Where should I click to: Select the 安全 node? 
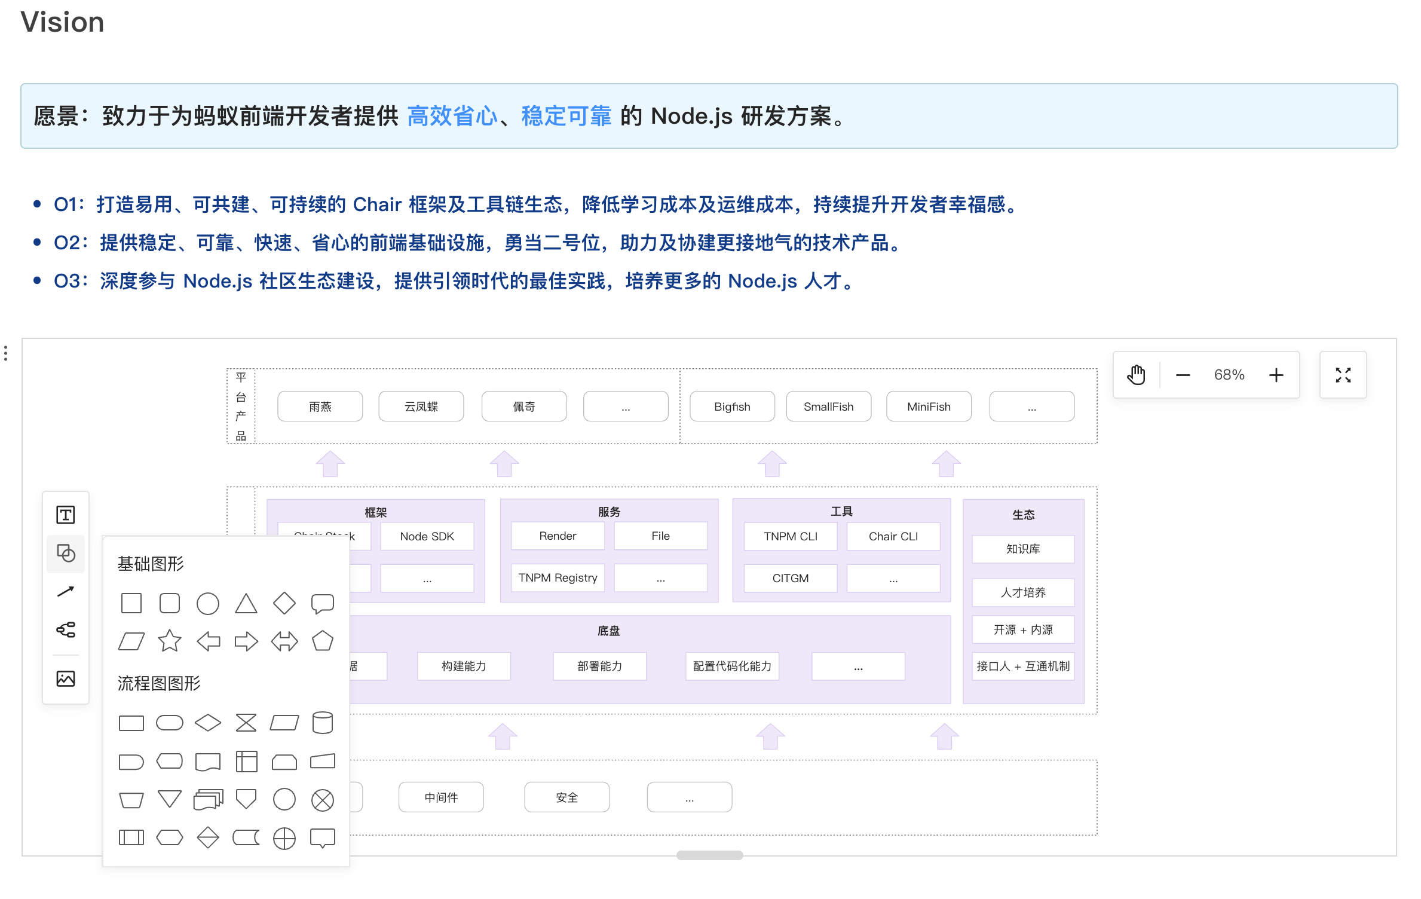[567, 797]
